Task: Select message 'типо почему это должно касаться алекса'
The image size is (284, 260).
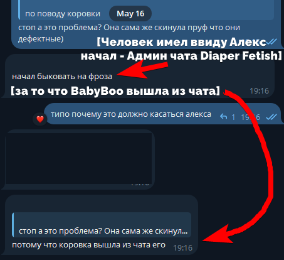Action: 131,114
